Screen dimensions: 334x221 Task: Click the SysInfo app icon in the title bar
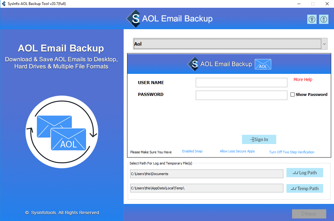pos(3,3)
